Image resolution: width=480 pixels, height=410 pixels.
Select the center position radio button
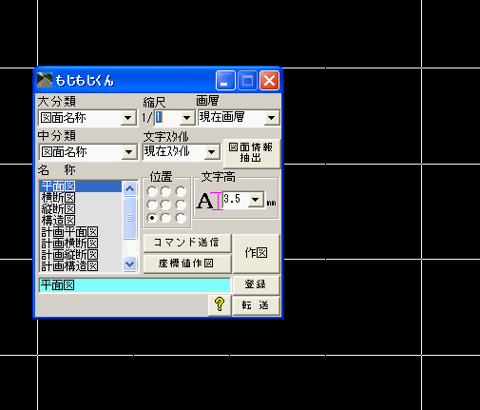click(165, 205)
